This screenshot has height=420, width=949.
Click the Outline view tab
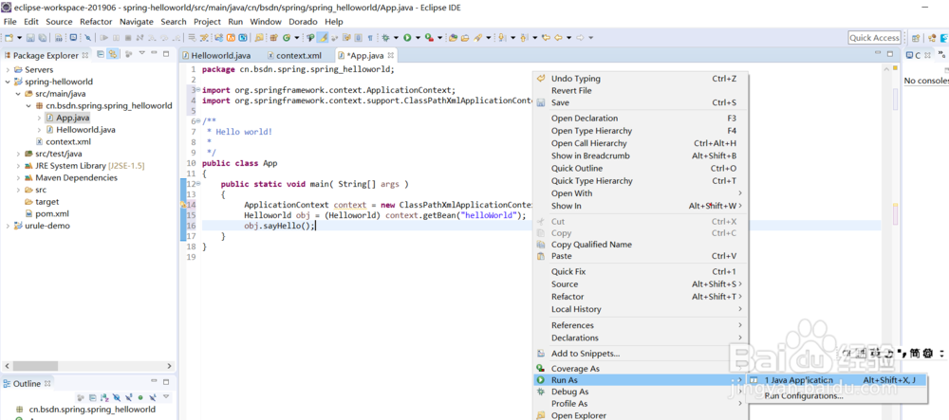(x=28, y=384)
